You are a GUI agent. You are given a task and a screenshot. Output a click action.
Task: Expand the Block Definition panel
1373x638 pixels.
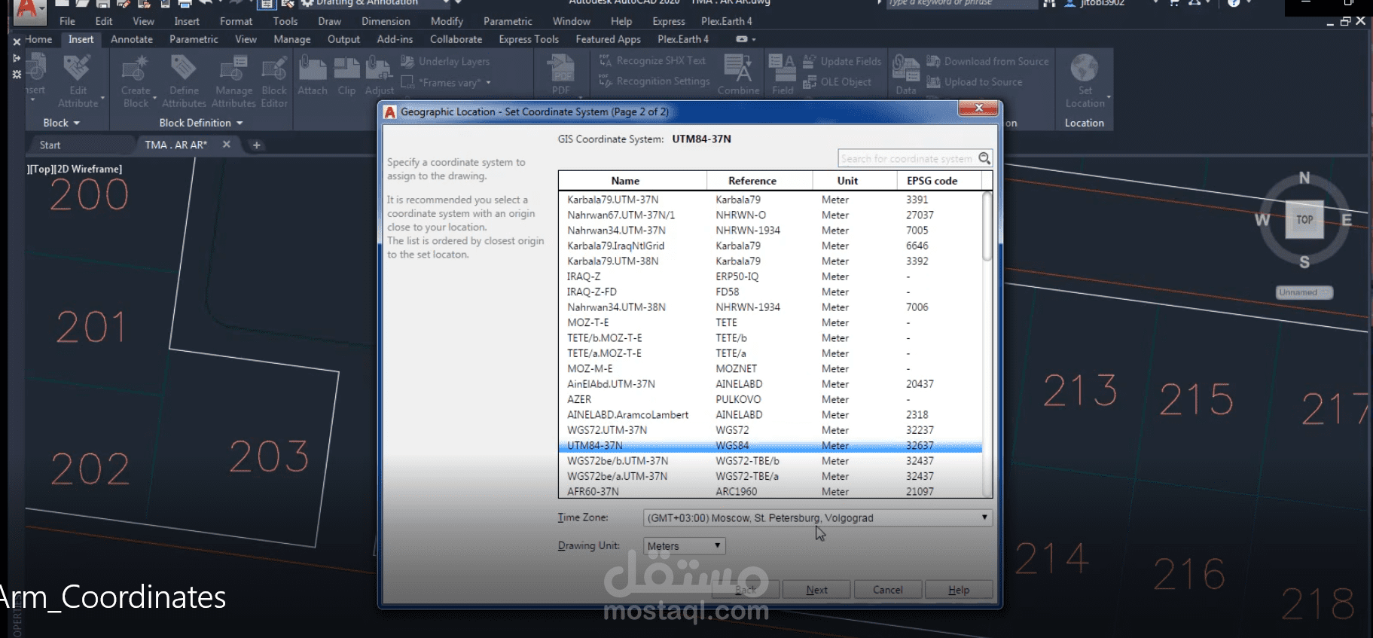tap(201, 123)
